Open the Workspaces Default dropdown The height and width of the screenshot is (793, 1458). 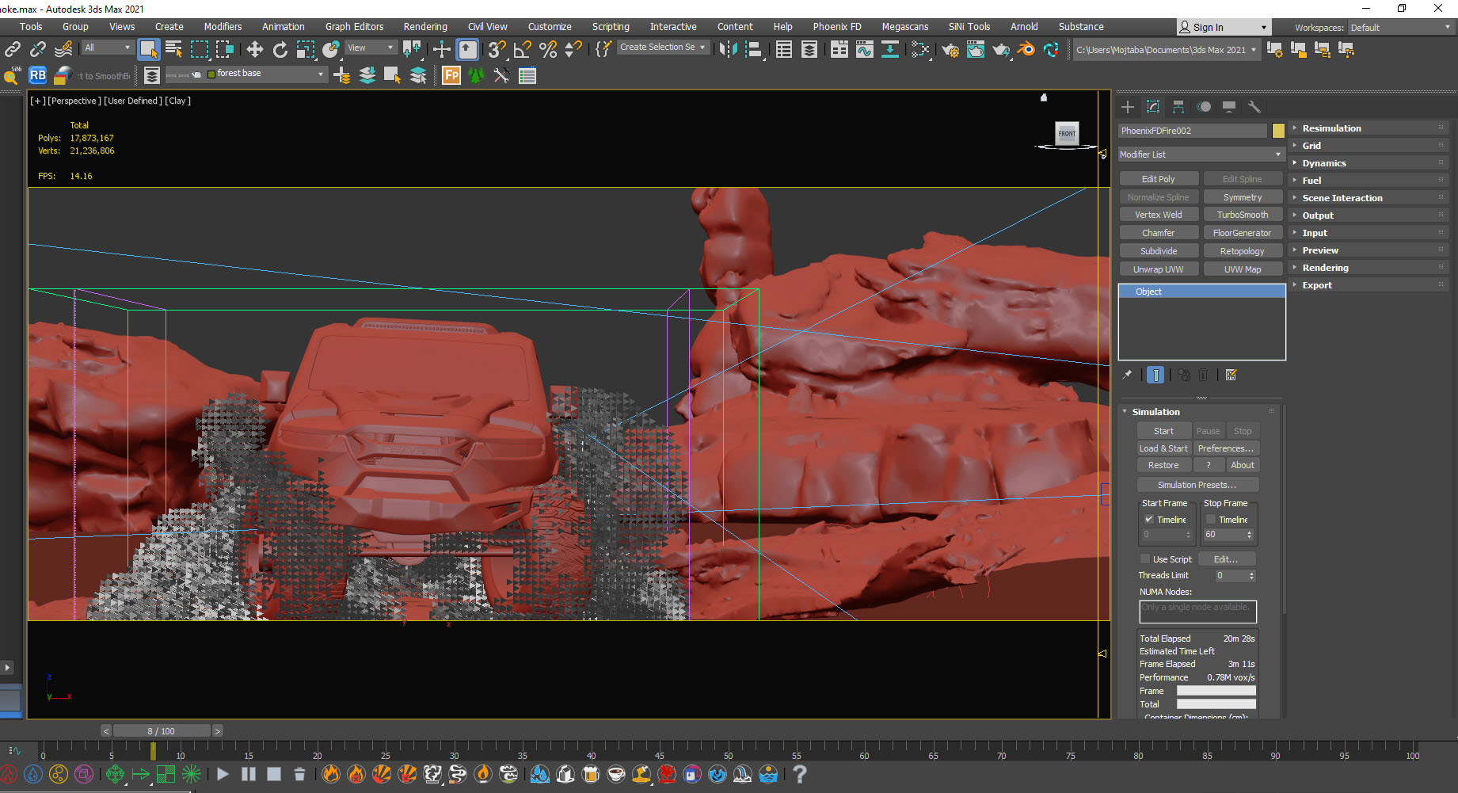pyautogui.click(x=1400, y=28)
